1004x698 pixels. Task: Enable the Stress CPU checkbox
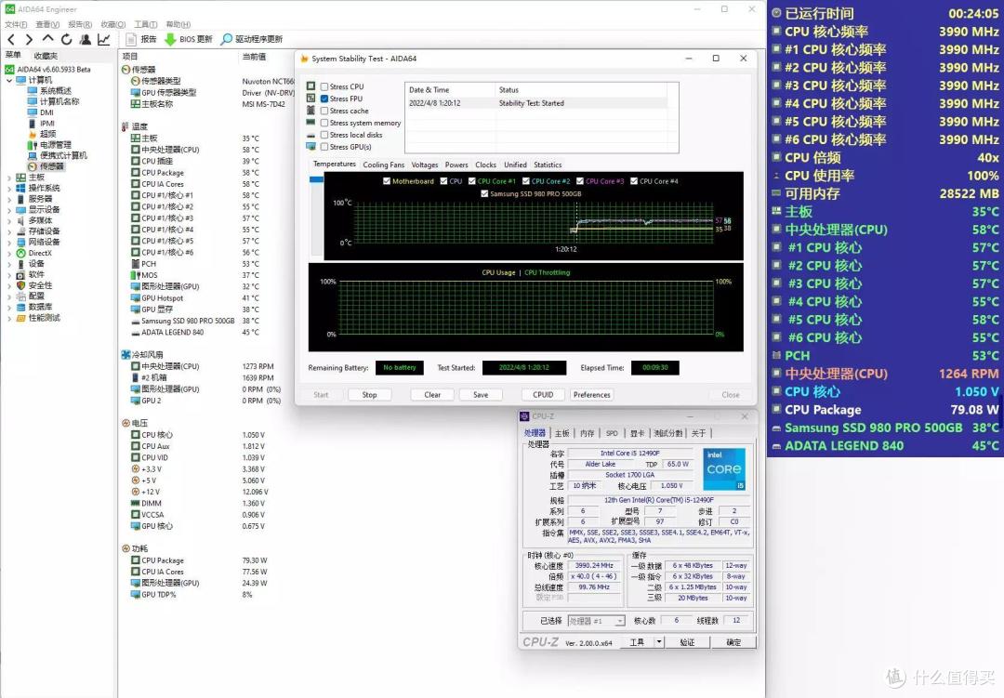[x=324, y=86]
